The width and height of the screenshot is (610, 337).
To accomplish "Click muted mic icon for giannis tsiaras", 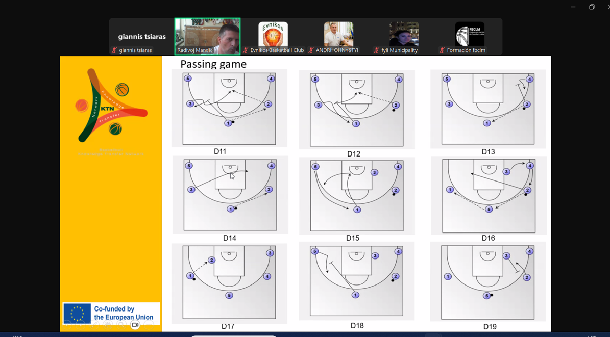I will coord(114,50).
